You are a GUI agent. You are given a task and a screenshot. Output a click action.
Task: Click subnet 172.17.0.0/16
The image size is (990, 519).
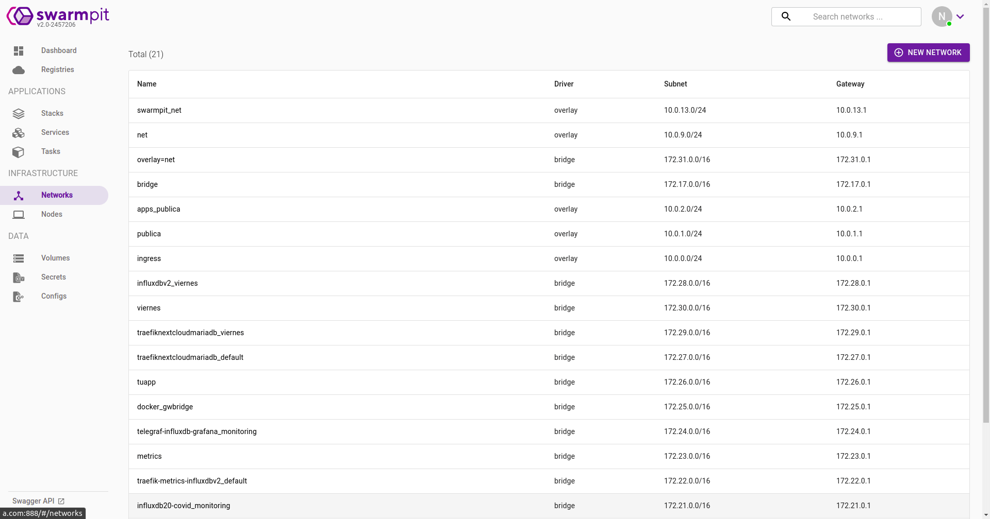[x=687, y=184]
